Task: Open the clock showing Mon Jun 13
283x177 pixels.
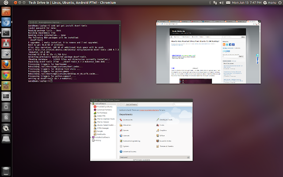Action: coord(247,3)
